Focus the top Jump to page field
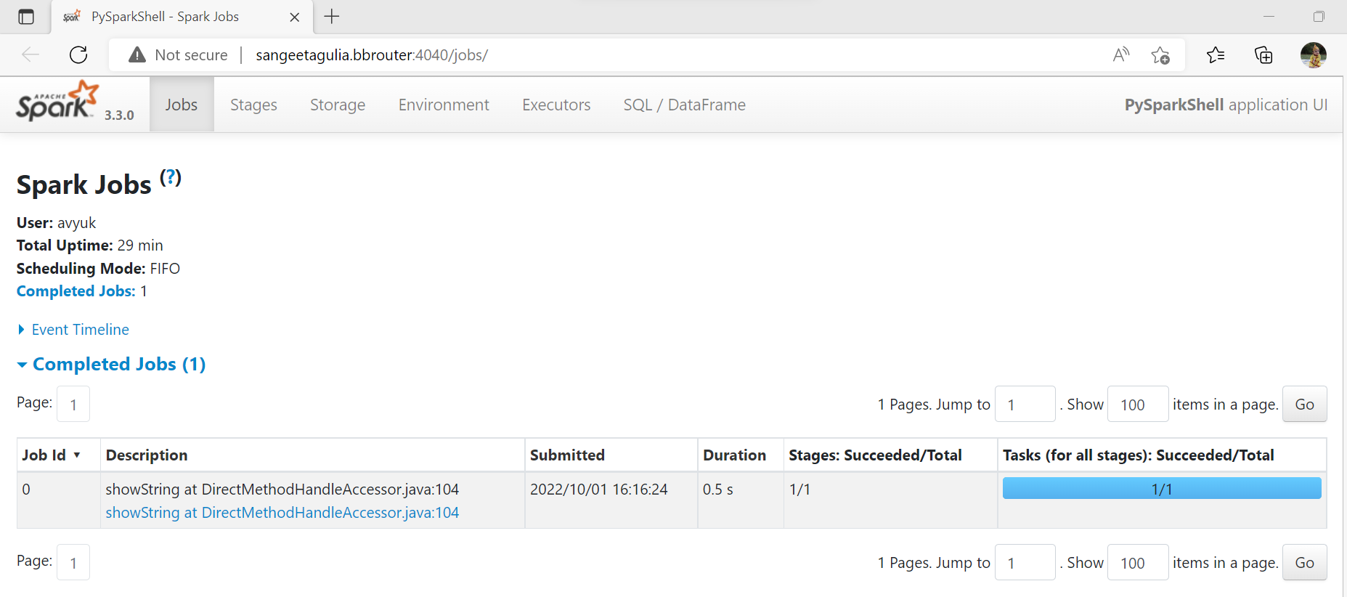1347x597 pixels. 1025,404
